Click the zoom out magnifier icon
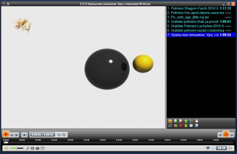Screen dimensions: 237x154 64,135
